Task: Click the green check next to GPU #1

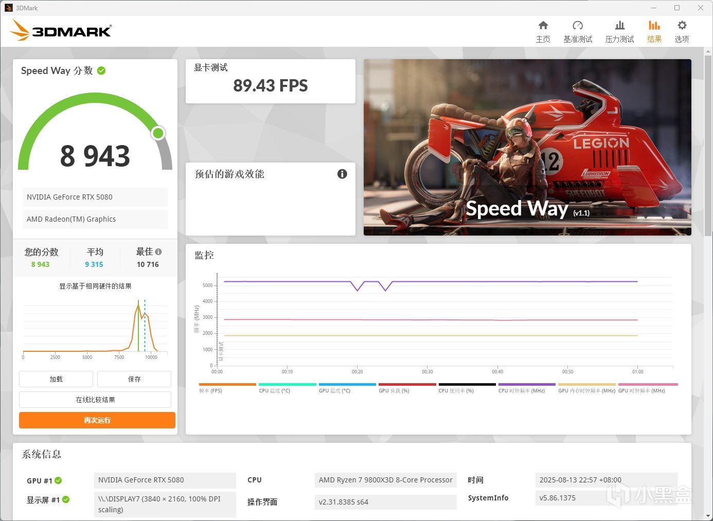Action: [x=58, y=480]
